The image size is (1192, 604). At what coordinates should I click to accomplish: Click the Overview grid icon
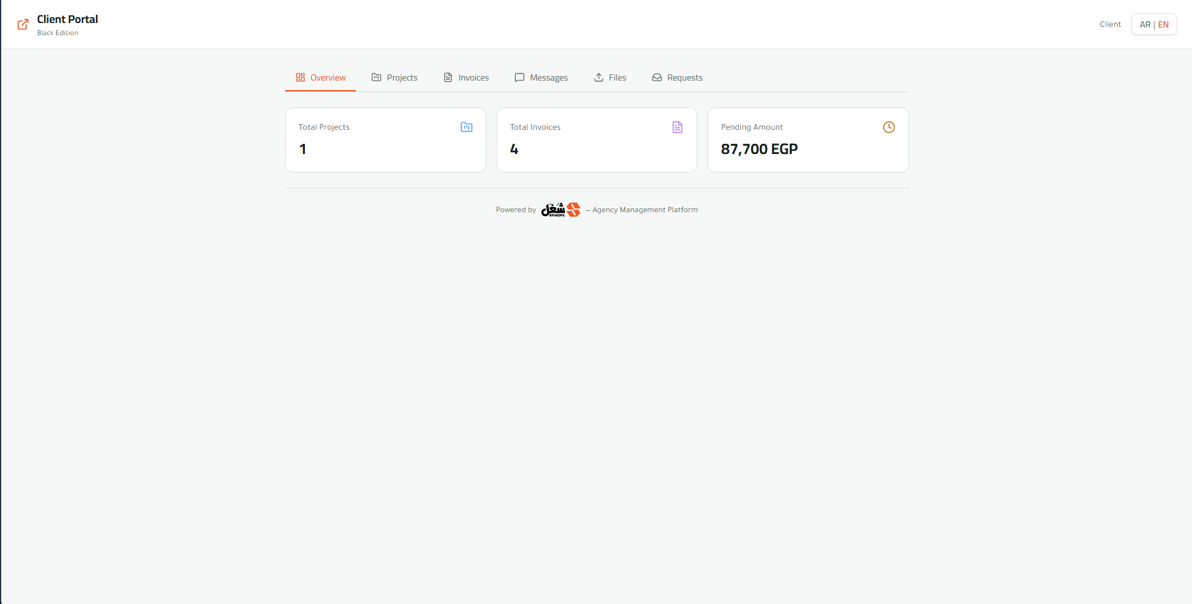(x=300, y=77)
